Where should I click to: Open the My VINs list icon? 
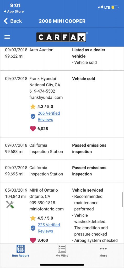coord(62,249)
